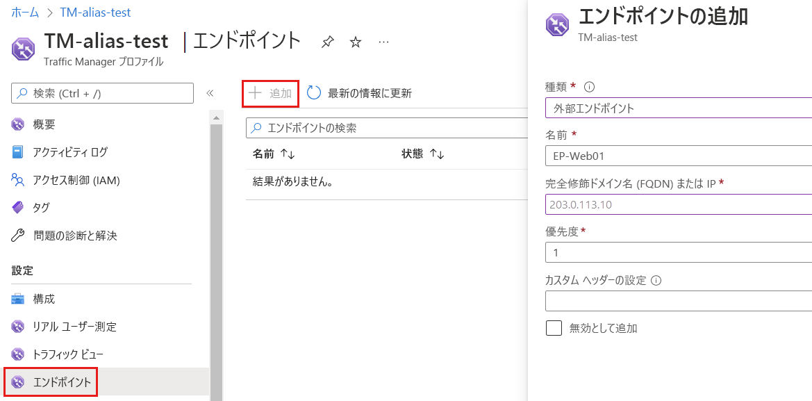Add TM-alias-test to favorites via star icon
The image size is (812, 401).
pos(355,42)
